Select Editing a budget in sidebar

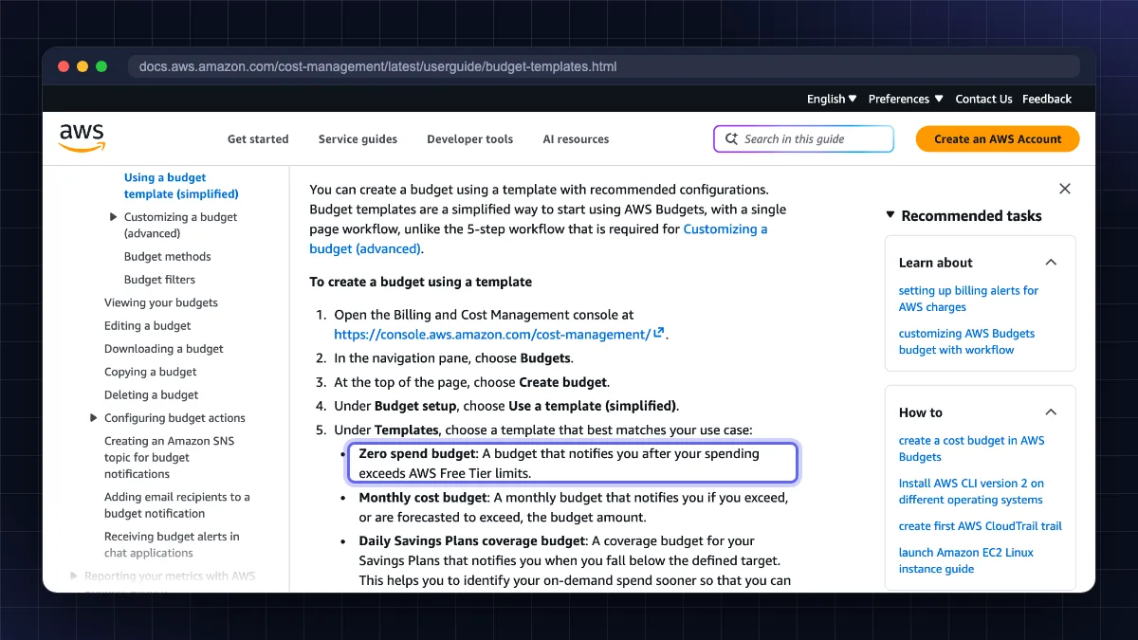[148, 326]
